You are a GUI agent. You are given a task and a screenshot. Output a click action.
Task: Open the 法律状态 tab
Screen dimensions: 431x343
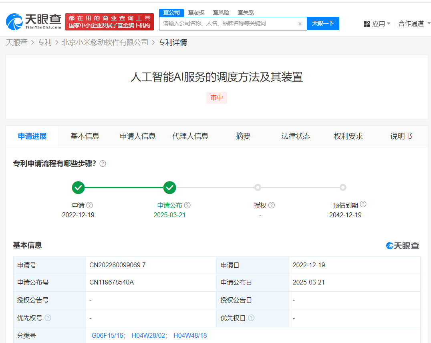pyautogui.click(x=296, y=136)
